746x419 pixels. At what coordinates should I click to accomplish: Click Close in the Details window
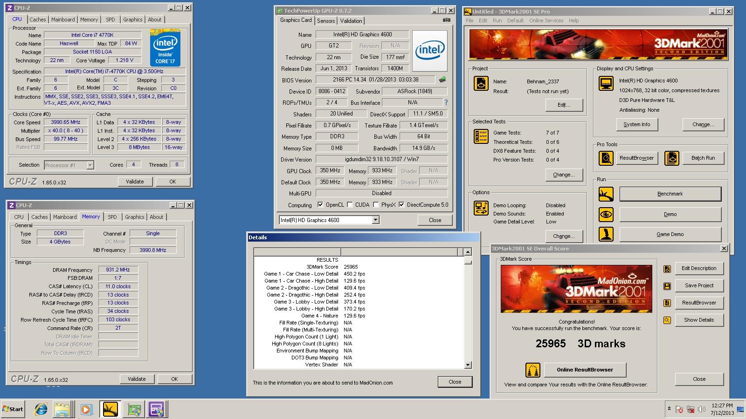pyautogui.click(x=455, y=382)
